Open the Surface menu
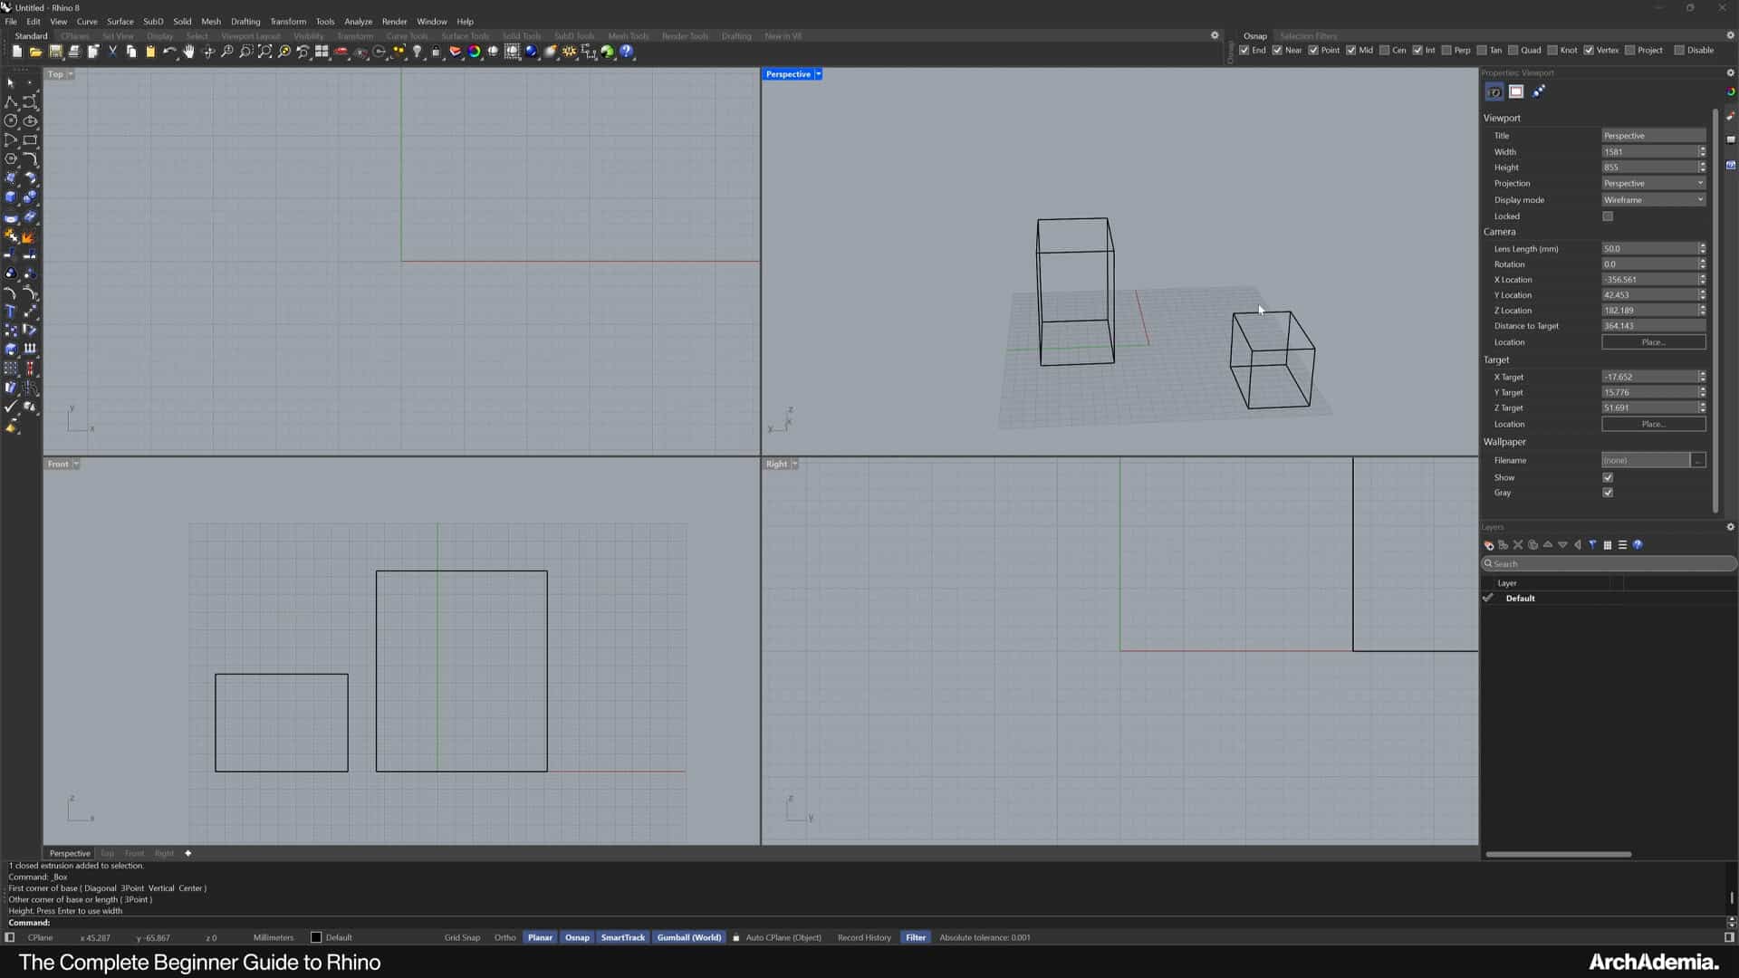This screenshot has width=1739, height=978. 120,22
